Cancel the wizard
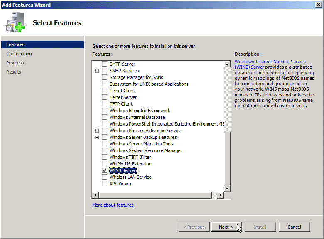 click(x=294, y=227)
